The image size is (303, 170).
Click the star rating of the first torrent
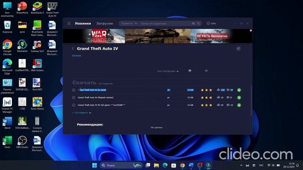pyautogui.click(x=206, y=90)
